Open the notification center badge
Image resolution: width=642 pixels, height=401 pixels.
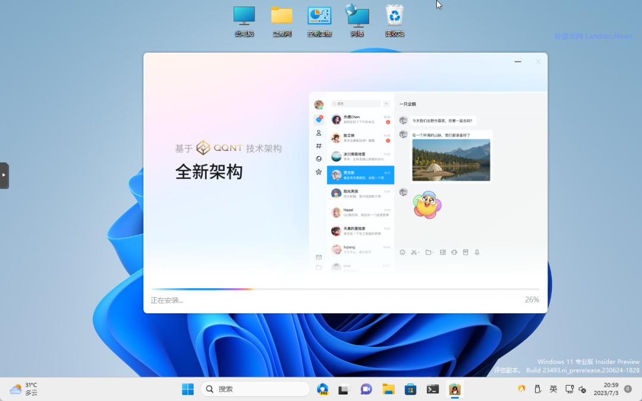628,389
